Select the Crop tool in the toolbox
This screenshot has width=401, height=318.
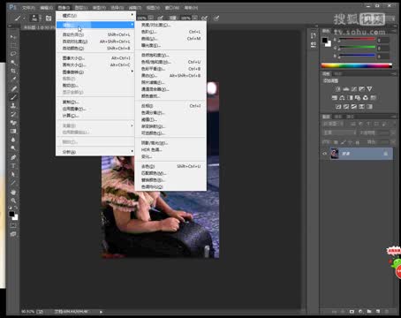pos(13,71)
